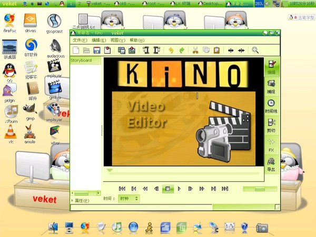Click the inward-pointing arrows toolbar icon

(241, 51)
